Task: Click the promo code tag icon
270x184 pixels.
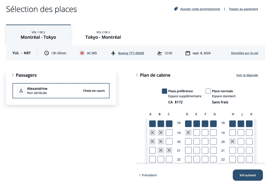Action: pyautogui.click(x=176, y=9)
